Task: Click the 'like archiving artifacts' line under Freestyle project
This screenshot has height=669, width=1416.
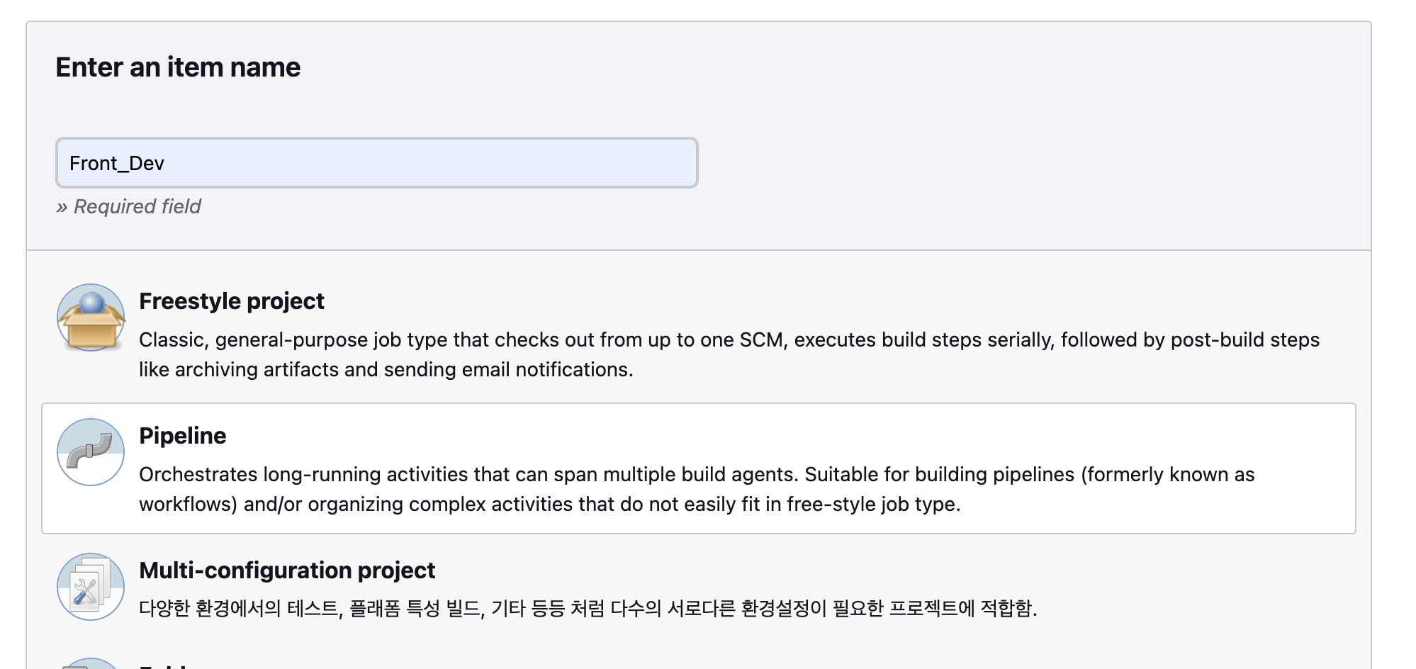Action: coord(386,370)
